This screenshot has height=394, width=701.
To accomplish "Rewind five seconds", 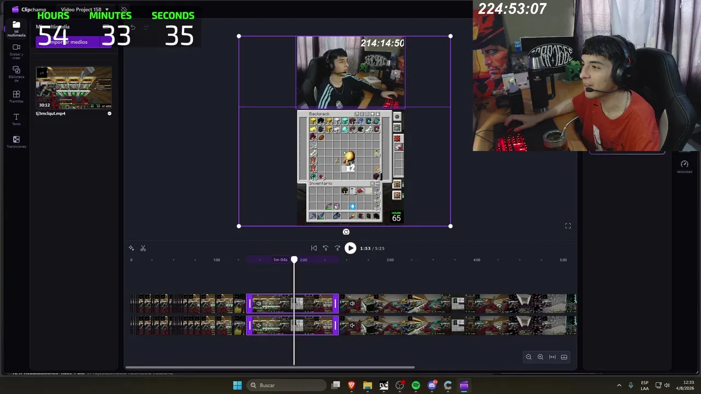I will point(325,248).
